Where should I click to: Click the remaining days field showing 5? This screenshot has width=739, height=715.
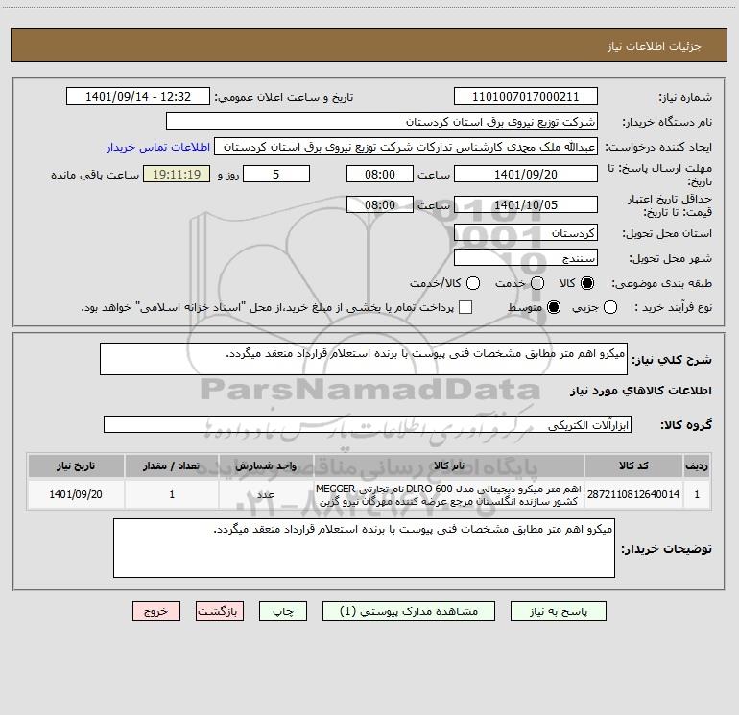click(276, 174)
